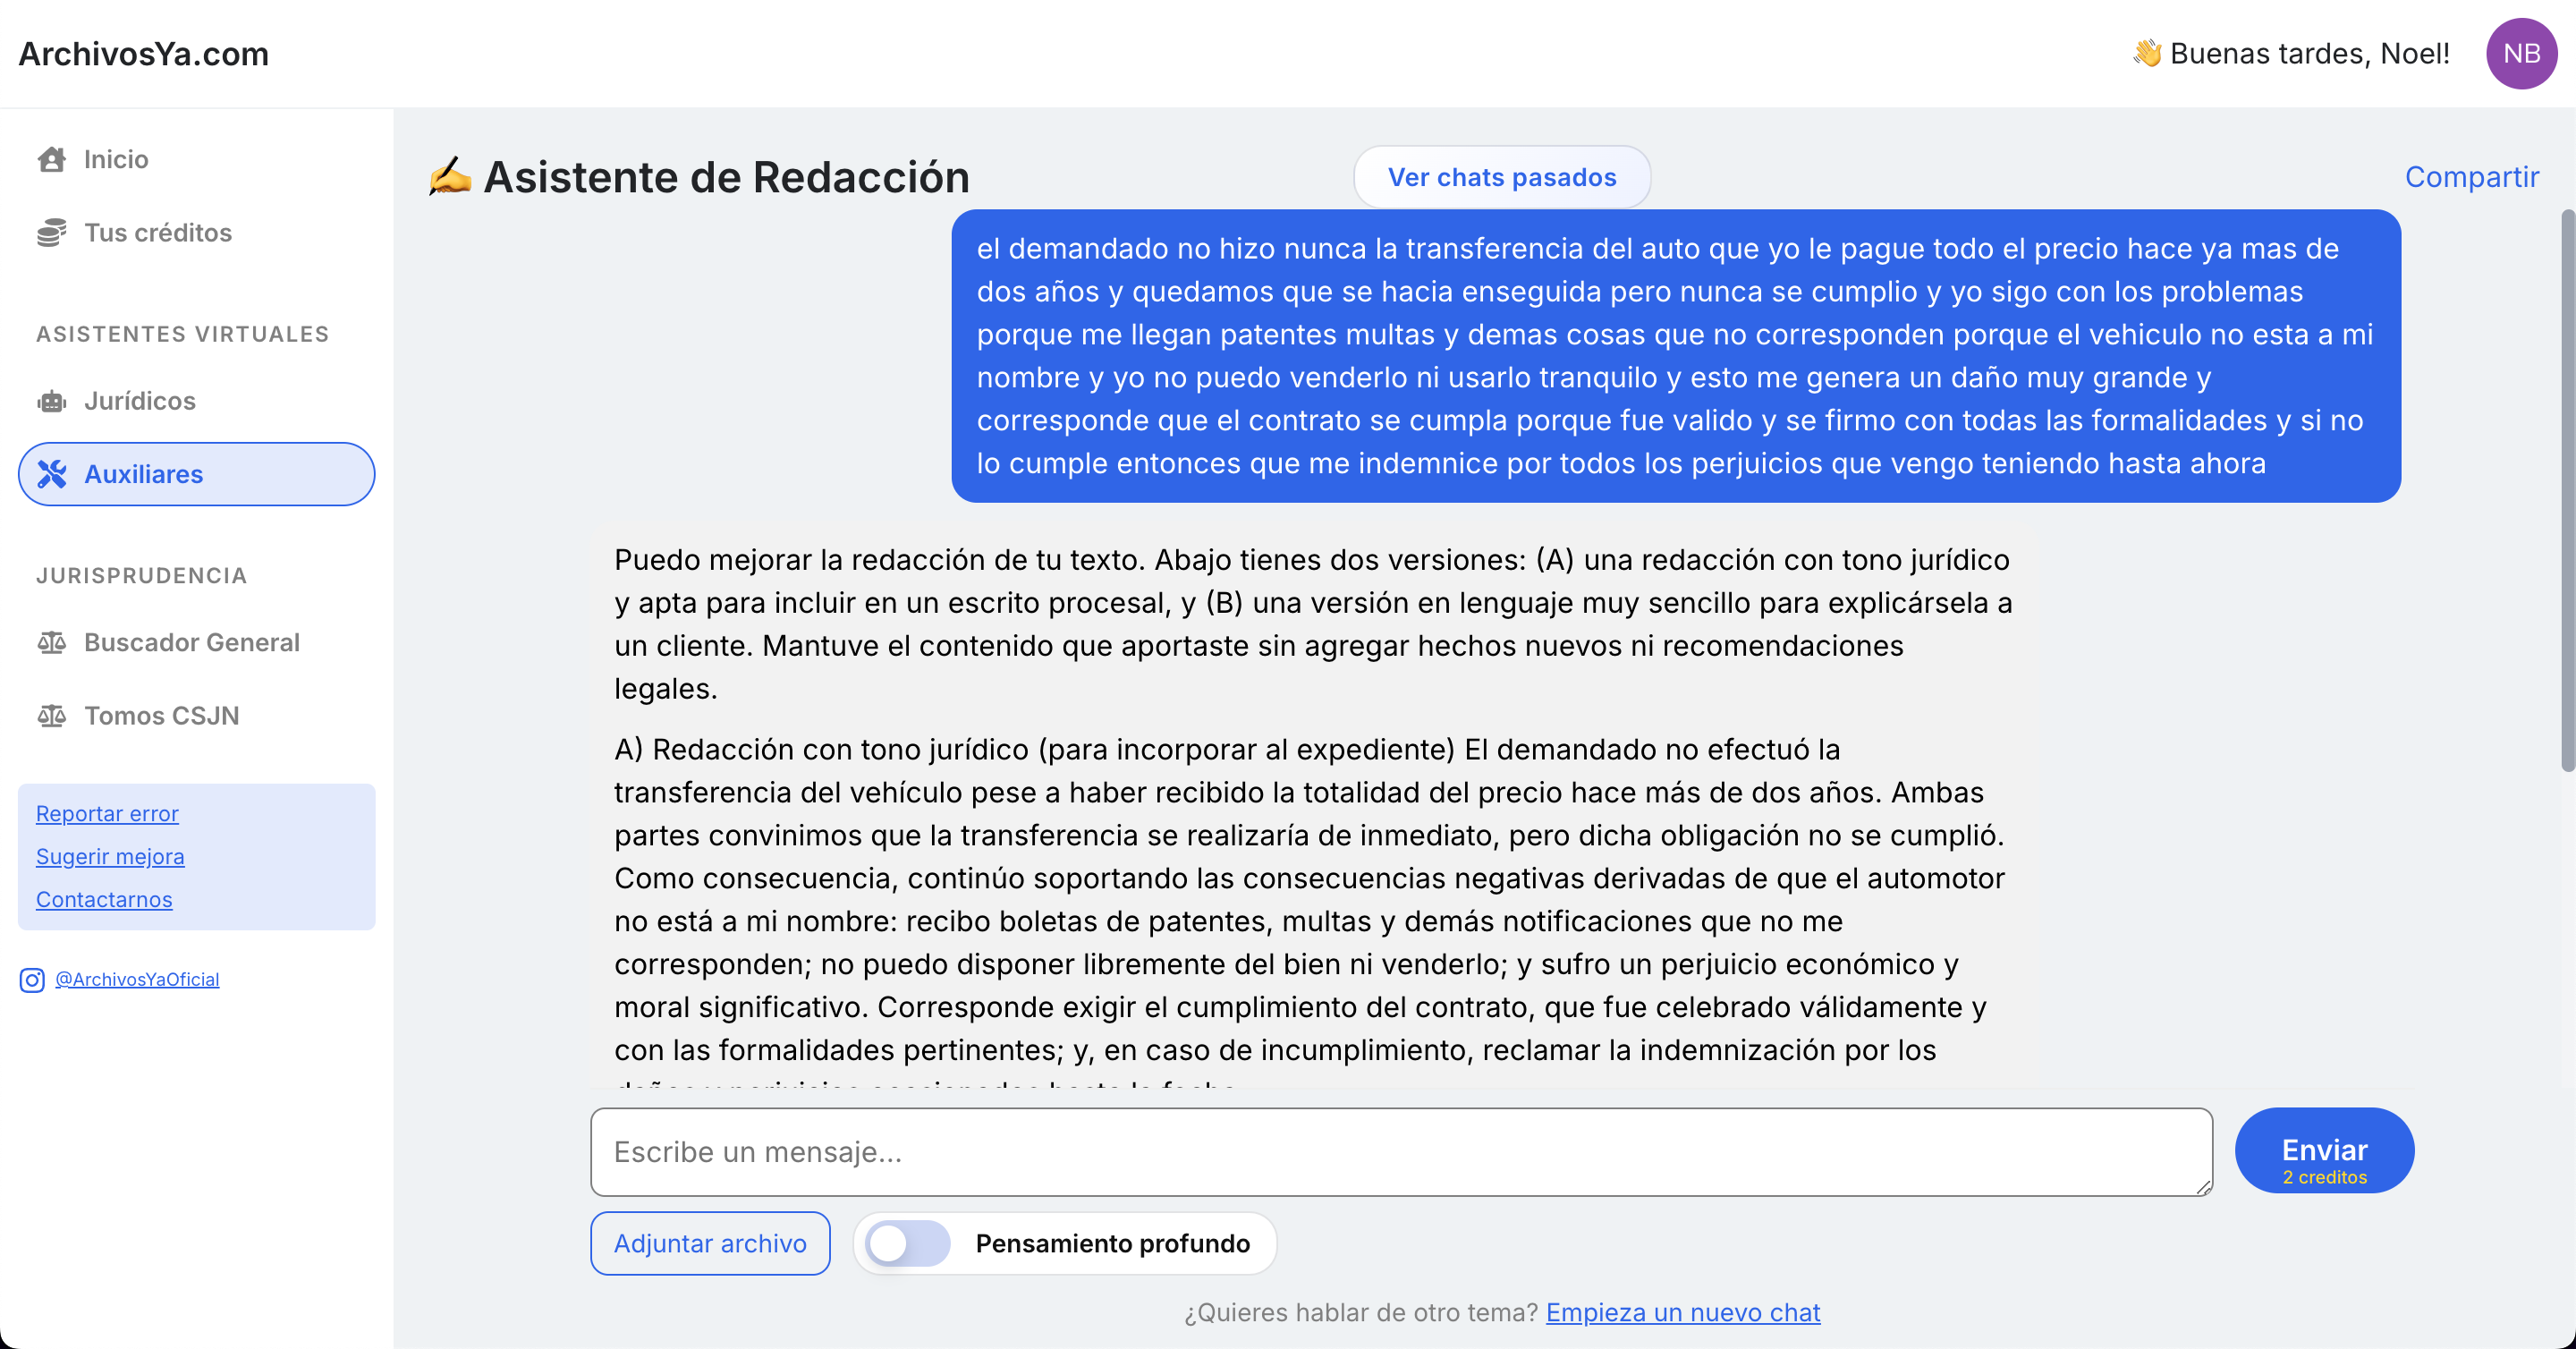Image resolution: width=2576 pixels, height=1349 pixels.
Task: Click the scales icon for Buscador General
Action: (x=52, y=642)
